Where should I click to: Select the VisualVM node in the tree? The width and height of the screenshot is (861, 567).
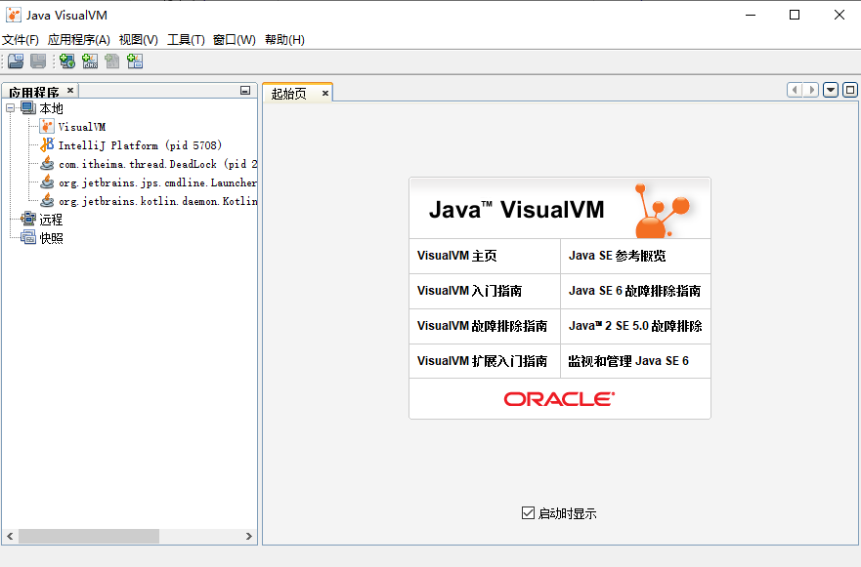click(x=81, y=127)
